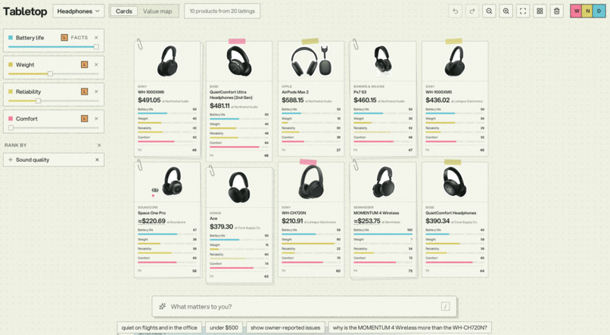This screenshot has height=335, width=610.
Task: Clear the board with the trash icon
Action: pos(557,11)
